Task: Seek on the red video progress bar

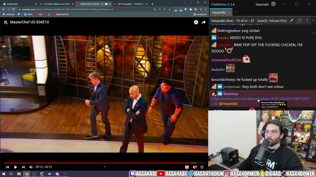Action: pos(104,163)
